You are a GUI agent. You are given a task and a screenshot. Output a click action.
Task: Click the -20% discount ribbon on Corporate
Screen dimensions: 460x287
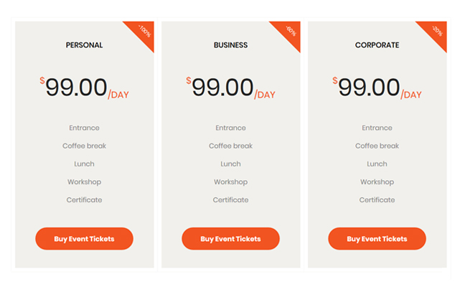click(x=436, y=32)
